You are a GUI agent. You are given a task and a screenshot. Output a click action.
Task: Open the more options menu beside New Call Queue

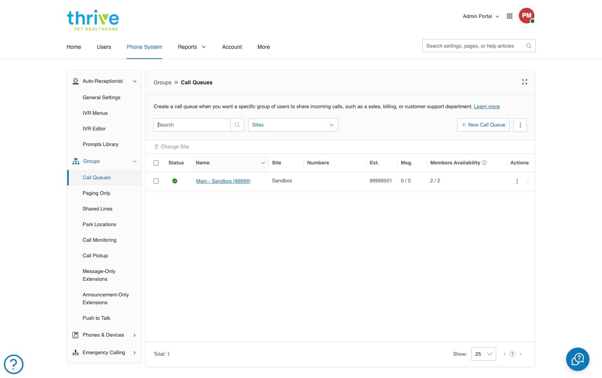[x=520, y=125]
